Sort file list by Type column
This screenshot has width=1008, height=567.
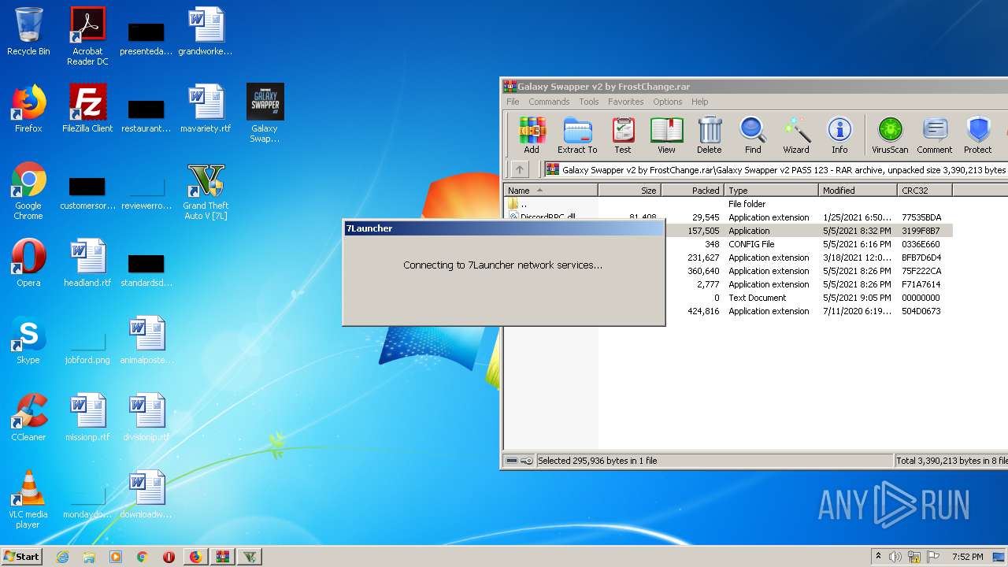pyautogui.click(x=771, y=191)
